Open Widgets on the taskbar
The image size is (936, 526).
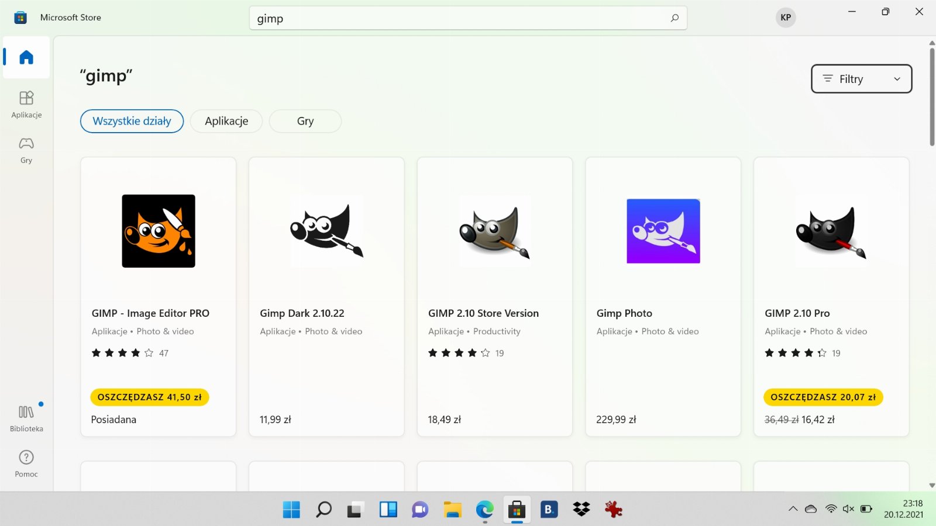tap(388, 510)
